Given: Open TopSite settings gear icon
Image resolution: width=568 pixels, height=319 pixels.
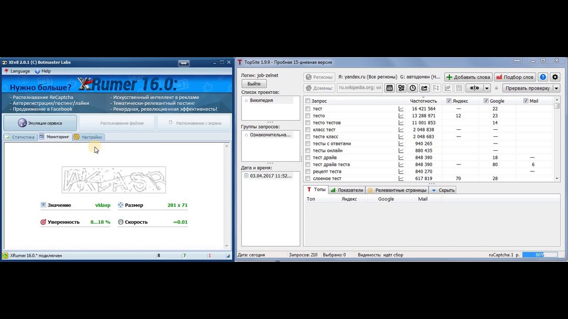Looking at the screenshot, I should pyautogui.click(x=555, y=77).
